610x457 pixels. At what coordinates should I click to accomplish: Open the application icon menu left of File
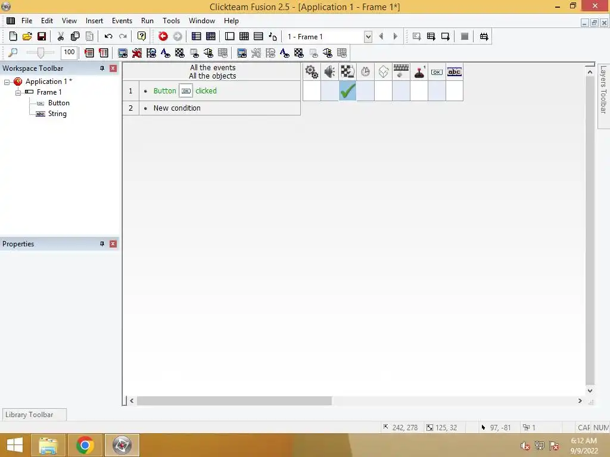tap(11, 21)
